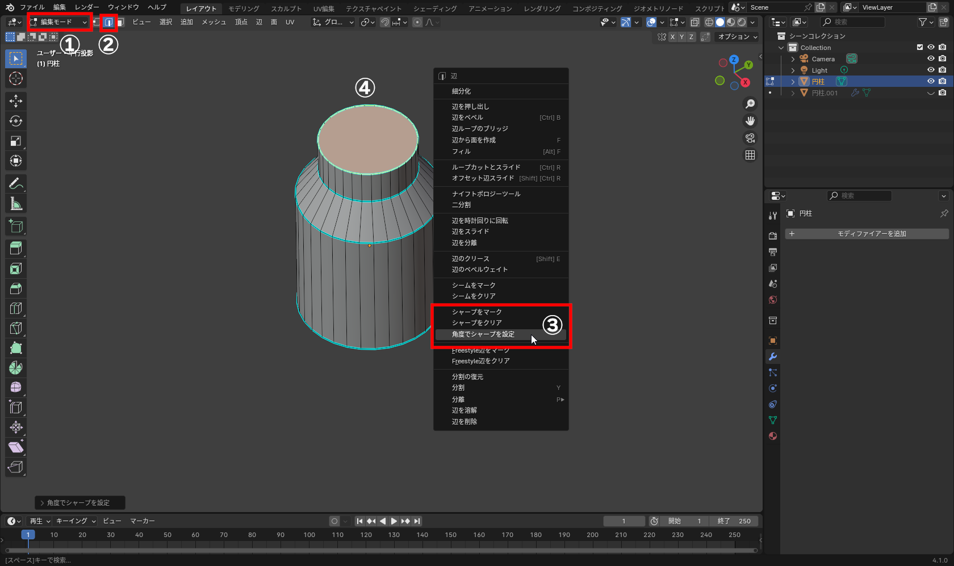Open the Material properties tab icon
954x566 pixels.
tap(773, 436)
